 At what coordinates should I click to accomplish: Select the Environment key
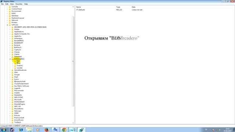[16, 11]
